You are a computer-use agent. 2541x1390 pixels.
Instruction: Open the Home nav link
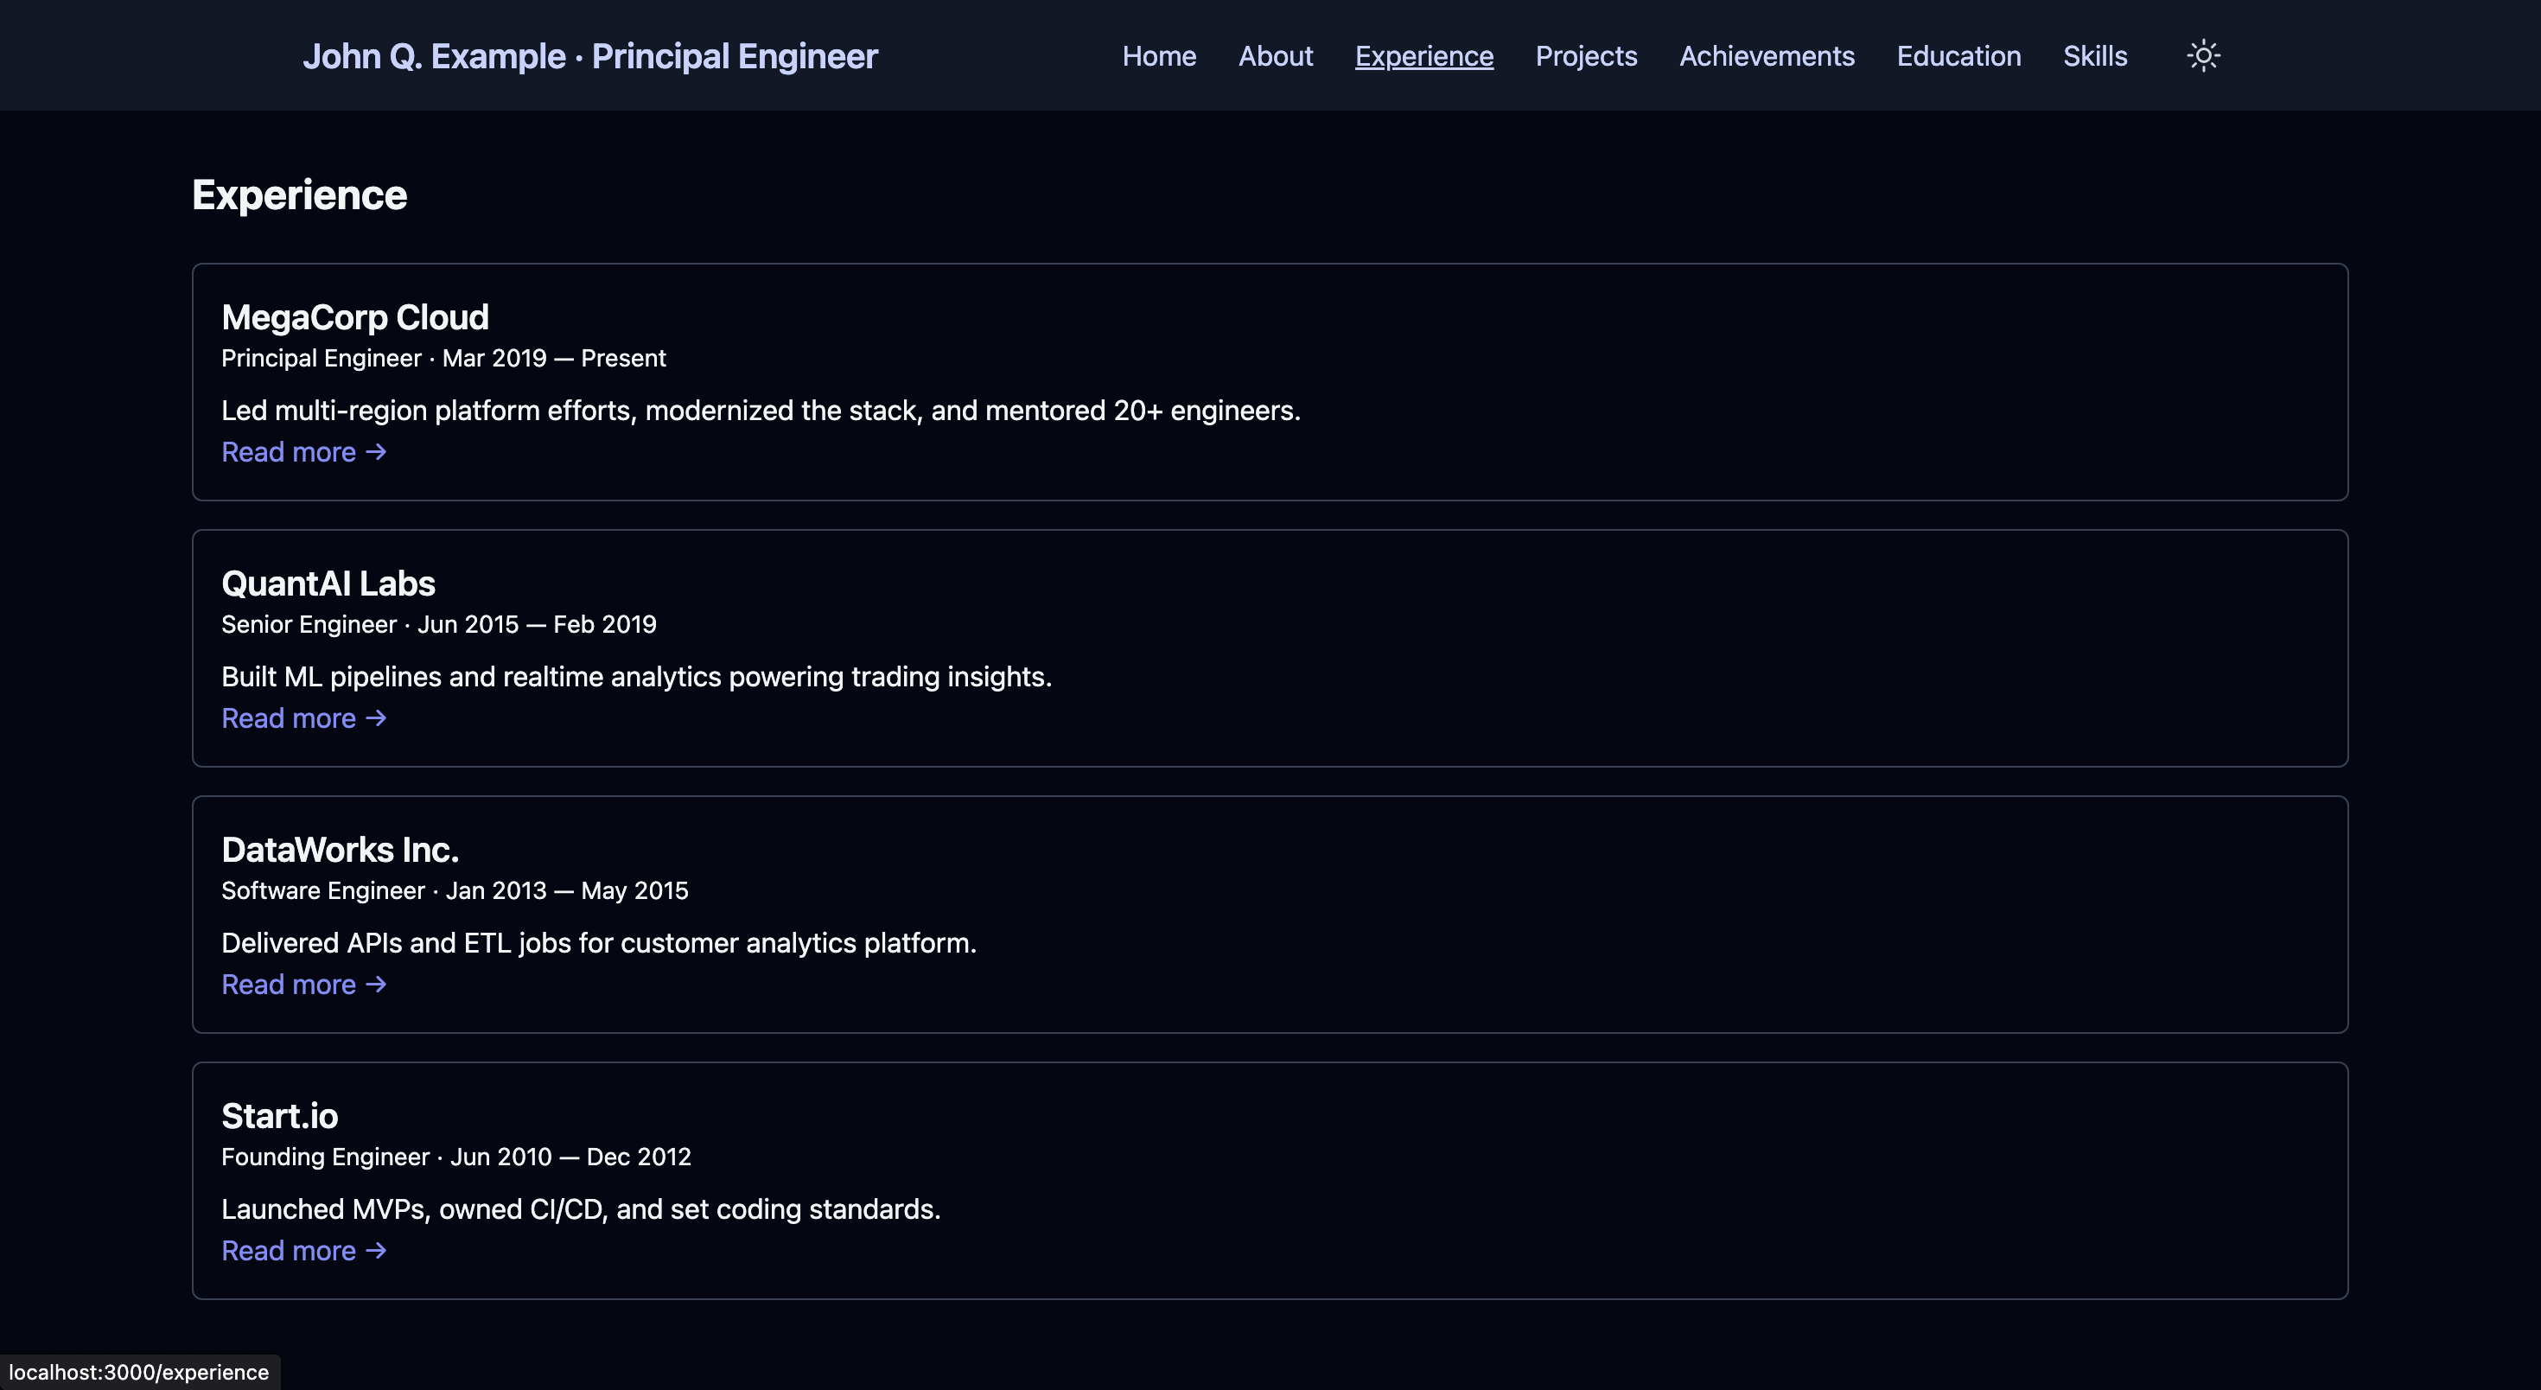[x=1159, y=56]
